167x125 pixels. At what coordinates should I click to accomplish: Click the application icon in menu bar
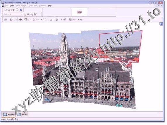[x=3, y=6]
